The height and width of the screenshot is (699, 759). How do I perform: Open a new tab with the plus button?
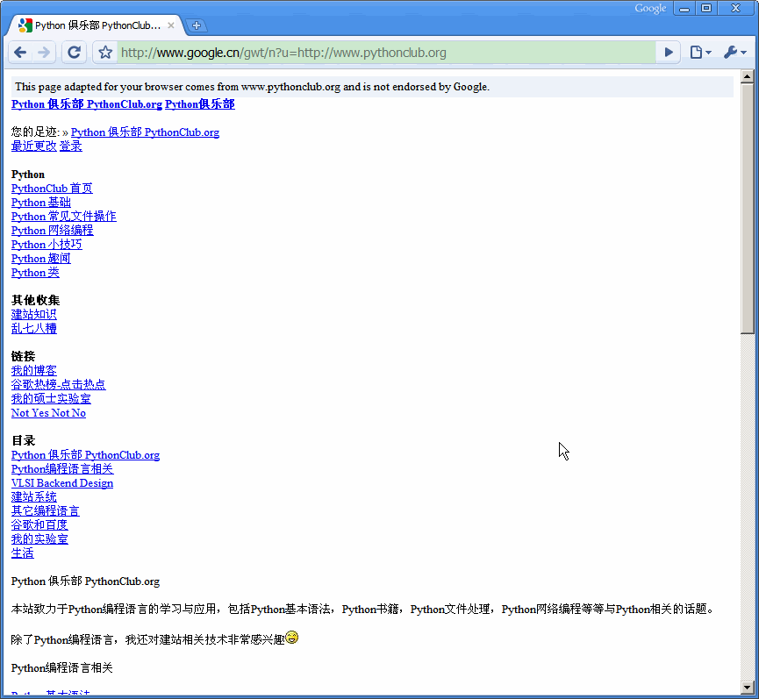coord(197,25)
